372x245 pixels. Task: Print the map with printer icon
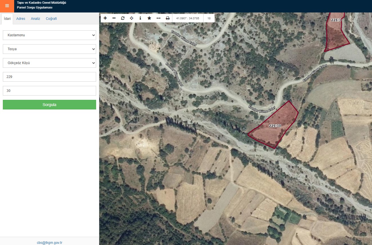click(x=168, y=18)
